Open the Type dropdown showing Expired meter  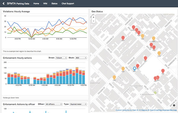78,104
